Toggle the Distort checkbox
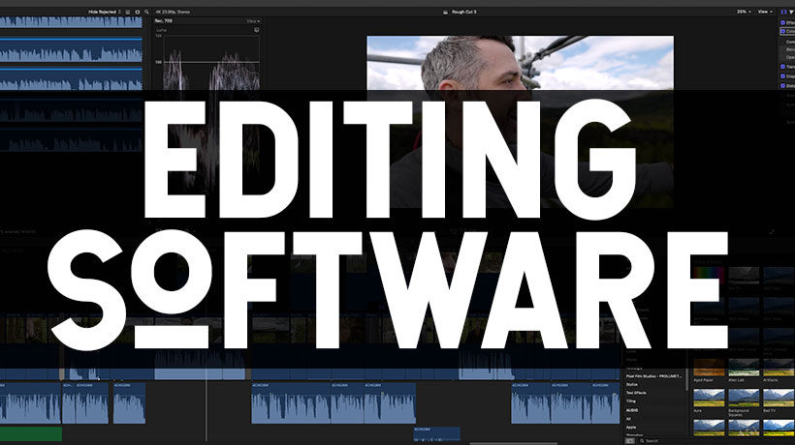 coord(782,86)
